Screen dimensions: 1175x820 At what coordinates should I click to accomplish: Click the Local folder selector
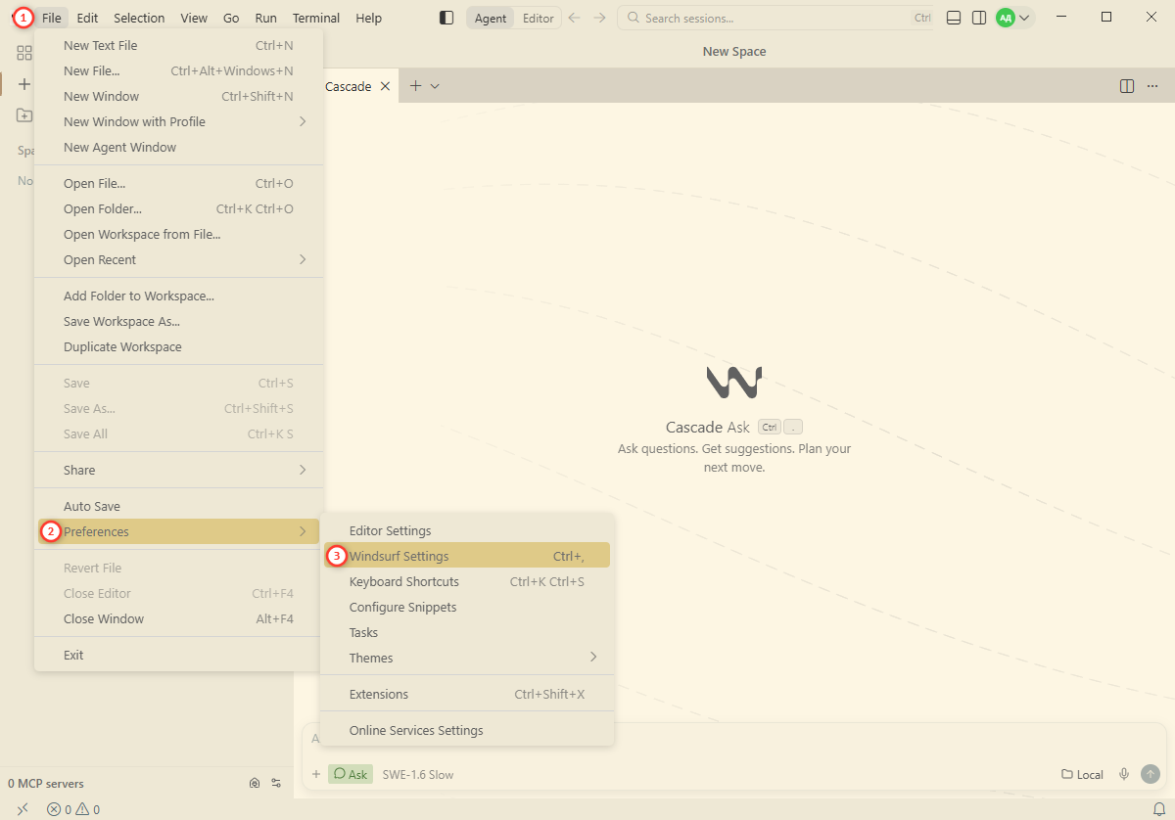pos(1082,774)
